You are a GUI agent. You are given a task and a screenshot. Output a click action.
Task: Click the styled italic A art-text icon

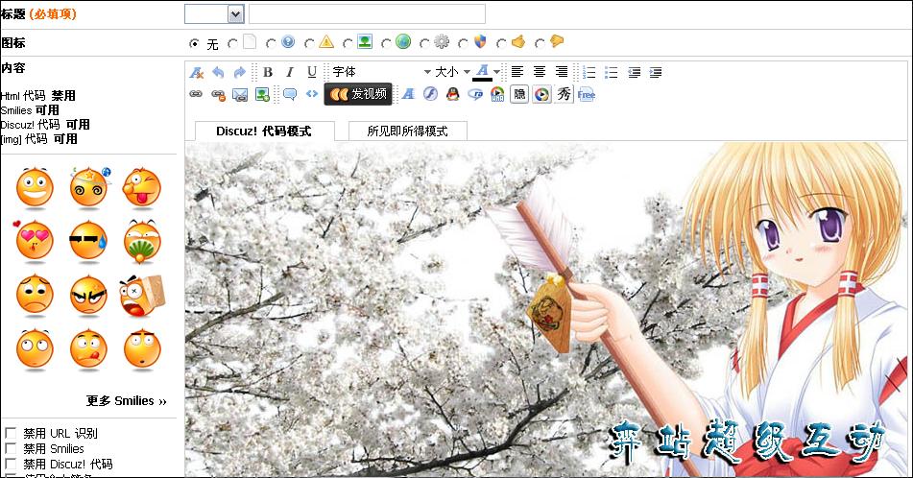pyautogui.click(x=408, y=94)
